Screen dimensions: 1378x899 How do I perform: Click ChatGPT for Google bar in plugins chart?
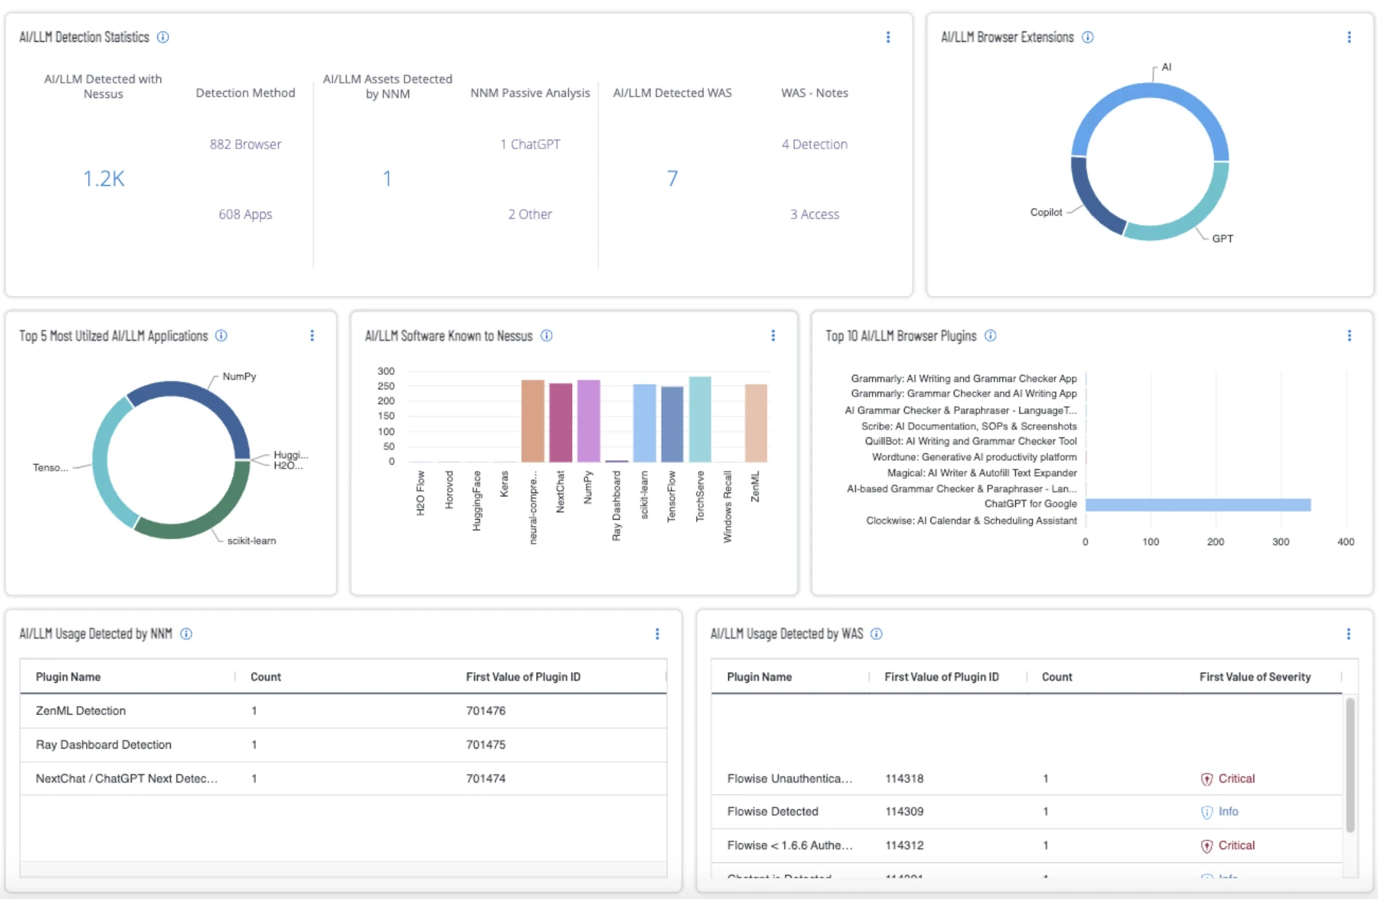click(1198, 505)
